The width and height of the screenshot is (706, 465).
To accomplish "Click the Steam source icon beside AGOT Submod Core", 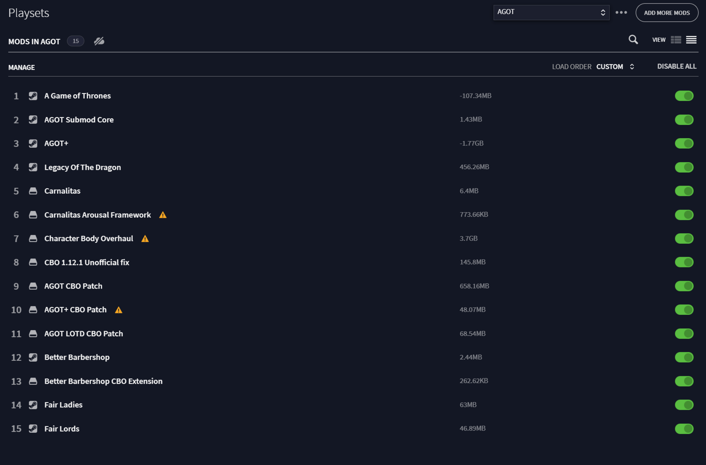I will click(x=33, y=120).
